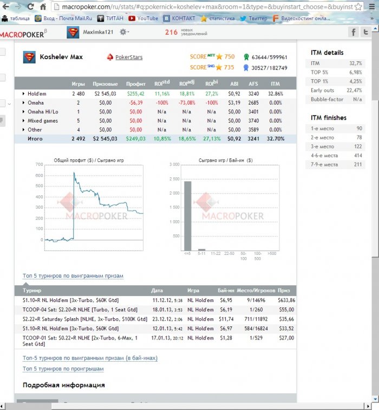Open the PokerStars room link
The height and width of the screenshot is (410, 379).
pos(129,57)
